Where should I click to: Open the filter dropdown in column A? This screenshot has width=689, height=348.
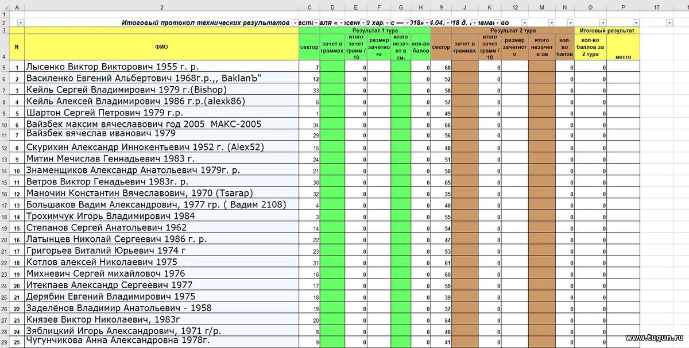click(x=21, y=22)
